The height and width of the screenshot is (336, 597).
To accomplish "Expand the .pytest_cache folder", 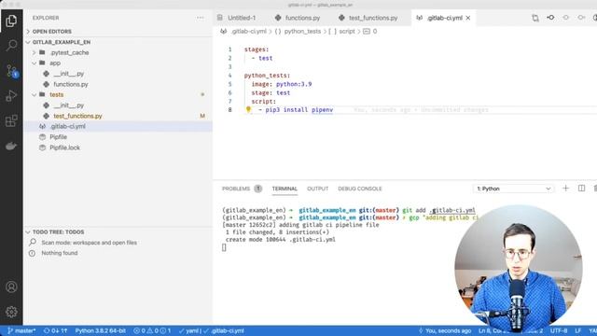I will (x=118, y=52).
